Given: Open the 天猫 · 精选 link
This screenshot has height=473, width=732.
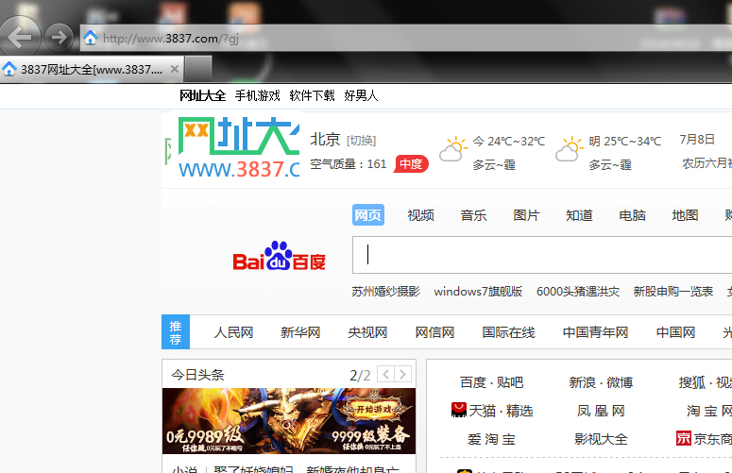Looking at the screenshot, I should [x=501, y=411].
